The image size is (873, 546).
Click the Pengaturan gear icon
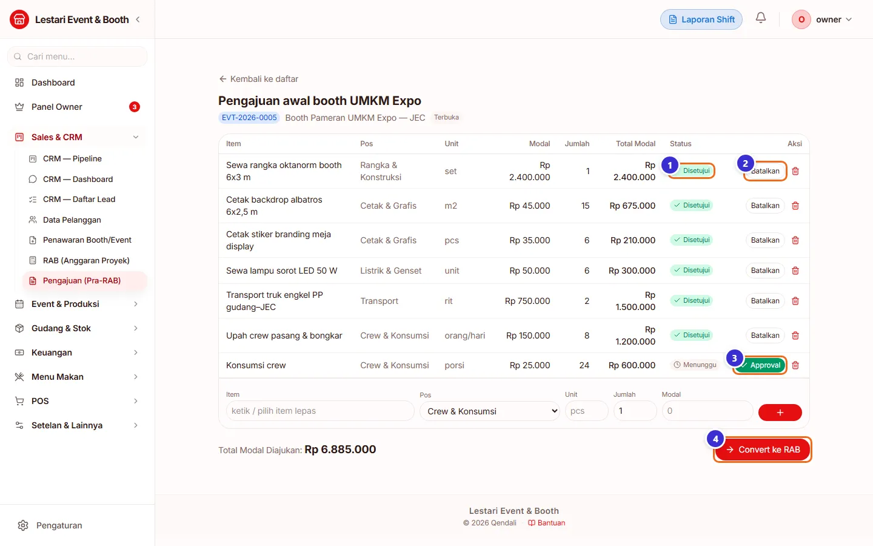23,525
